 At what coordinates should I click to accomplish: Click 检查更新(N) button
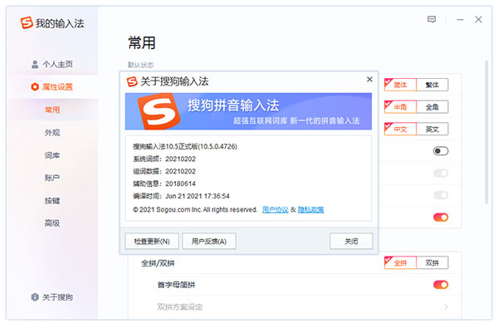152,242
